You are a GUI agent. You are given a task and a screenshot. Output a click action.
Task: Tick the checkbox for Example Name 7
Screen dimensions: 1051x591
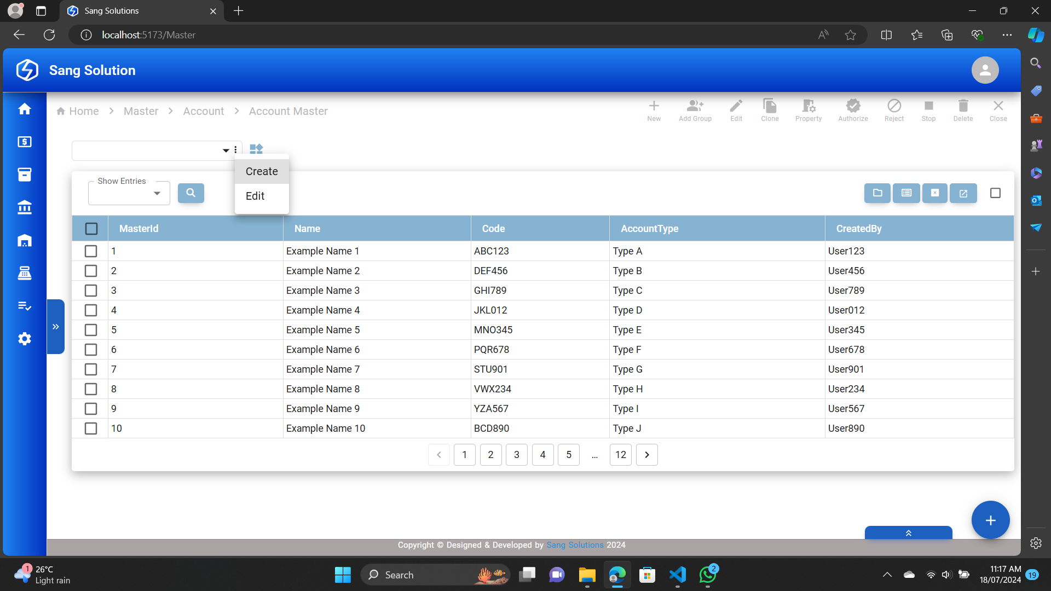(x=91, y=369)
